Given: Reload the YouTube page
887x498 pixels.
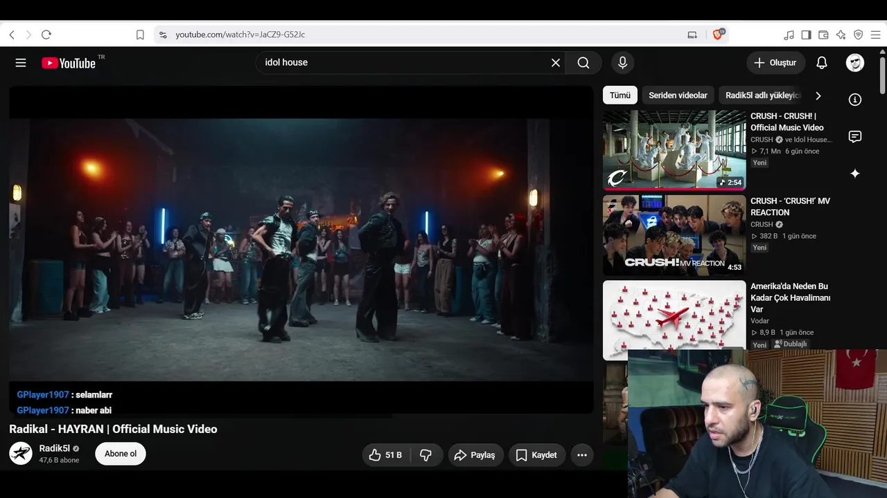Looking at the screenshot, I should 46,35.
